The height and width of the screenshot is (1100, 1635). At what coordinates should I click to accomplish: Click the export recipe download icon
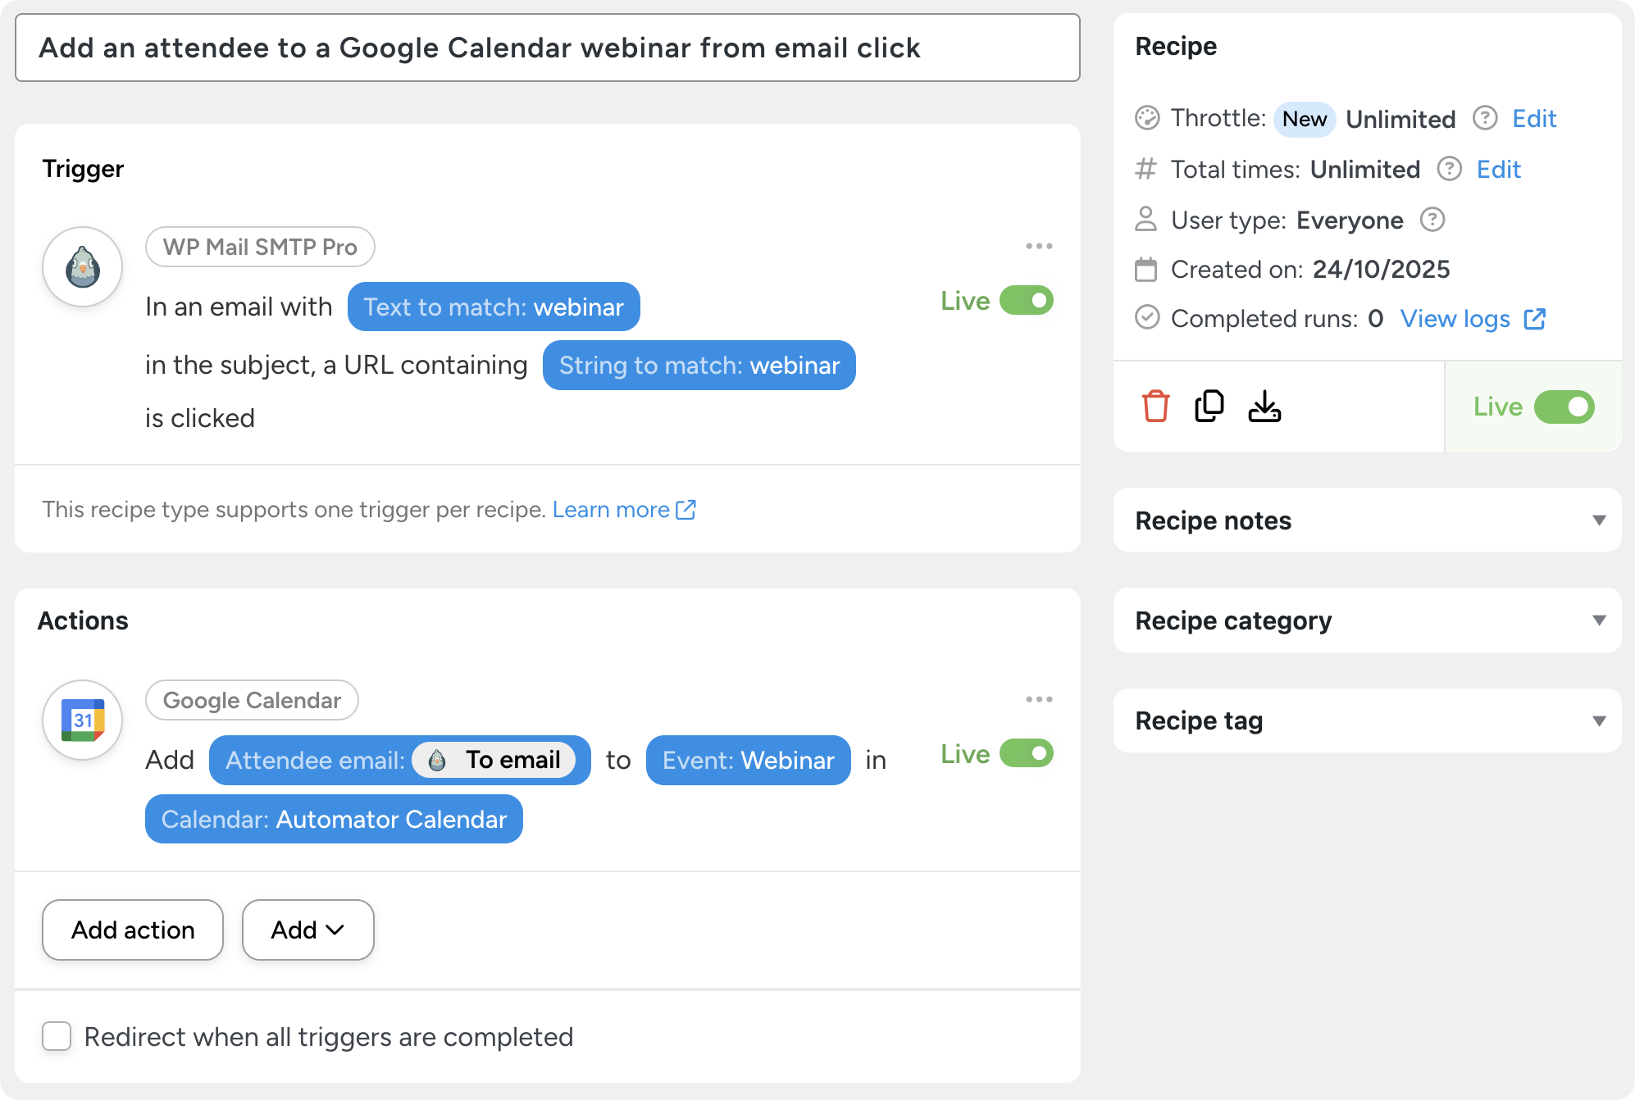pos(1264,407)
